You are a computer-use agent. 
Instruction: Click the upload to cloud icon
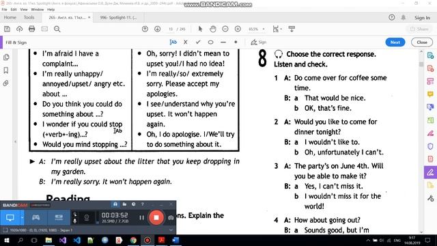(x=19, y=29)
